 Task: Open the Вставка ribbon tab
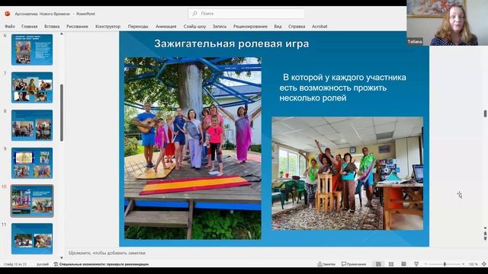(52, 27)
